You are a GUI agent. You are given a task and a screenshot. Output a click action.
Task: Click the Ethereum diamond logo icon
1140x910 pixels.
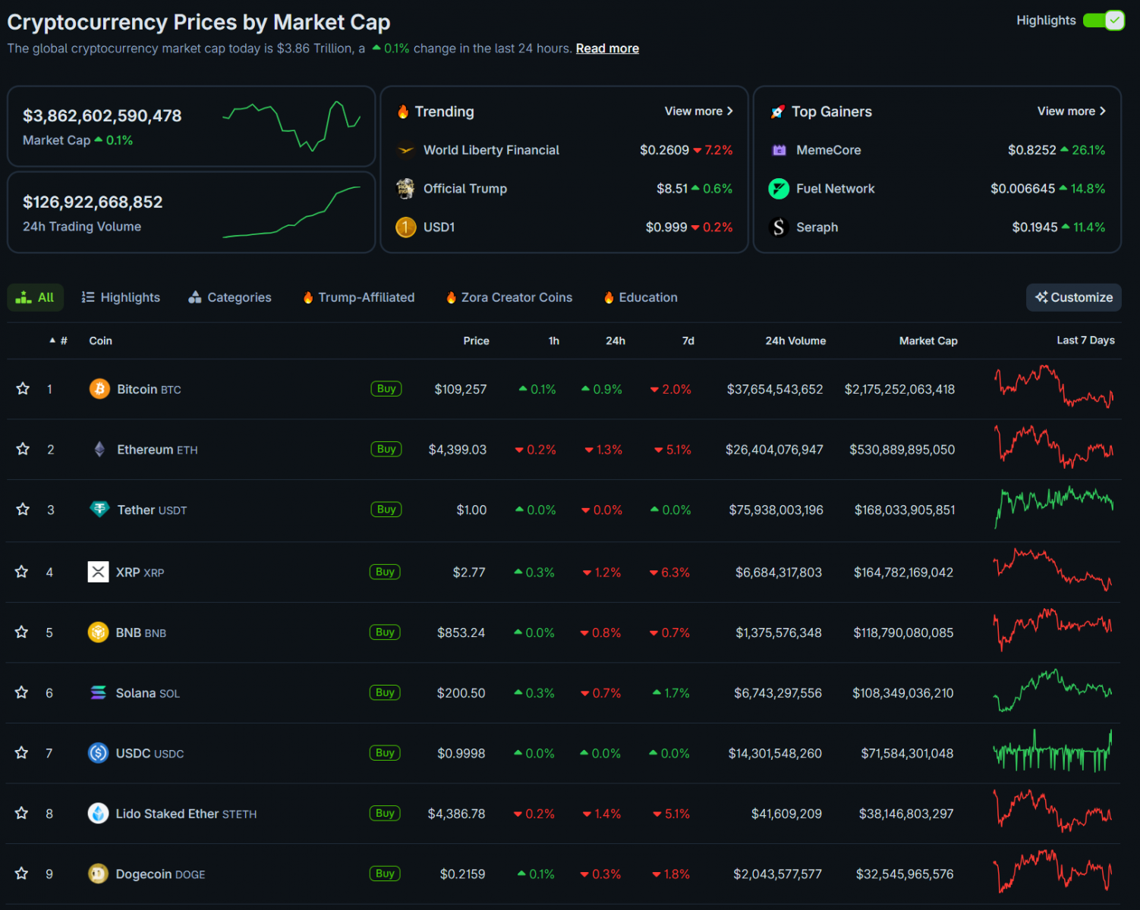(x=99, y=450)
